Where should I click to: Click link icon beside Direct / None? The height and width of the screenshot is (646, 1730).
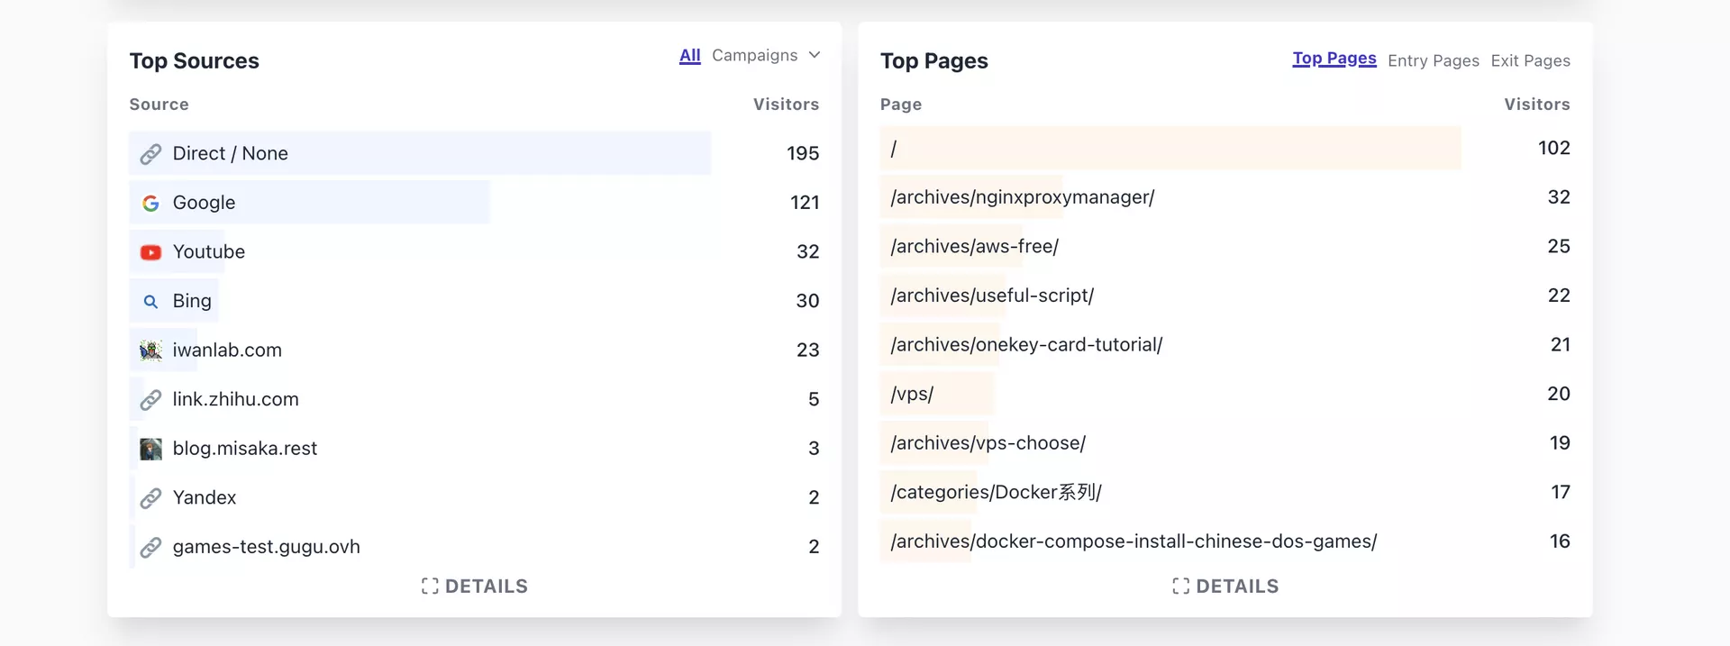(150, 154)
